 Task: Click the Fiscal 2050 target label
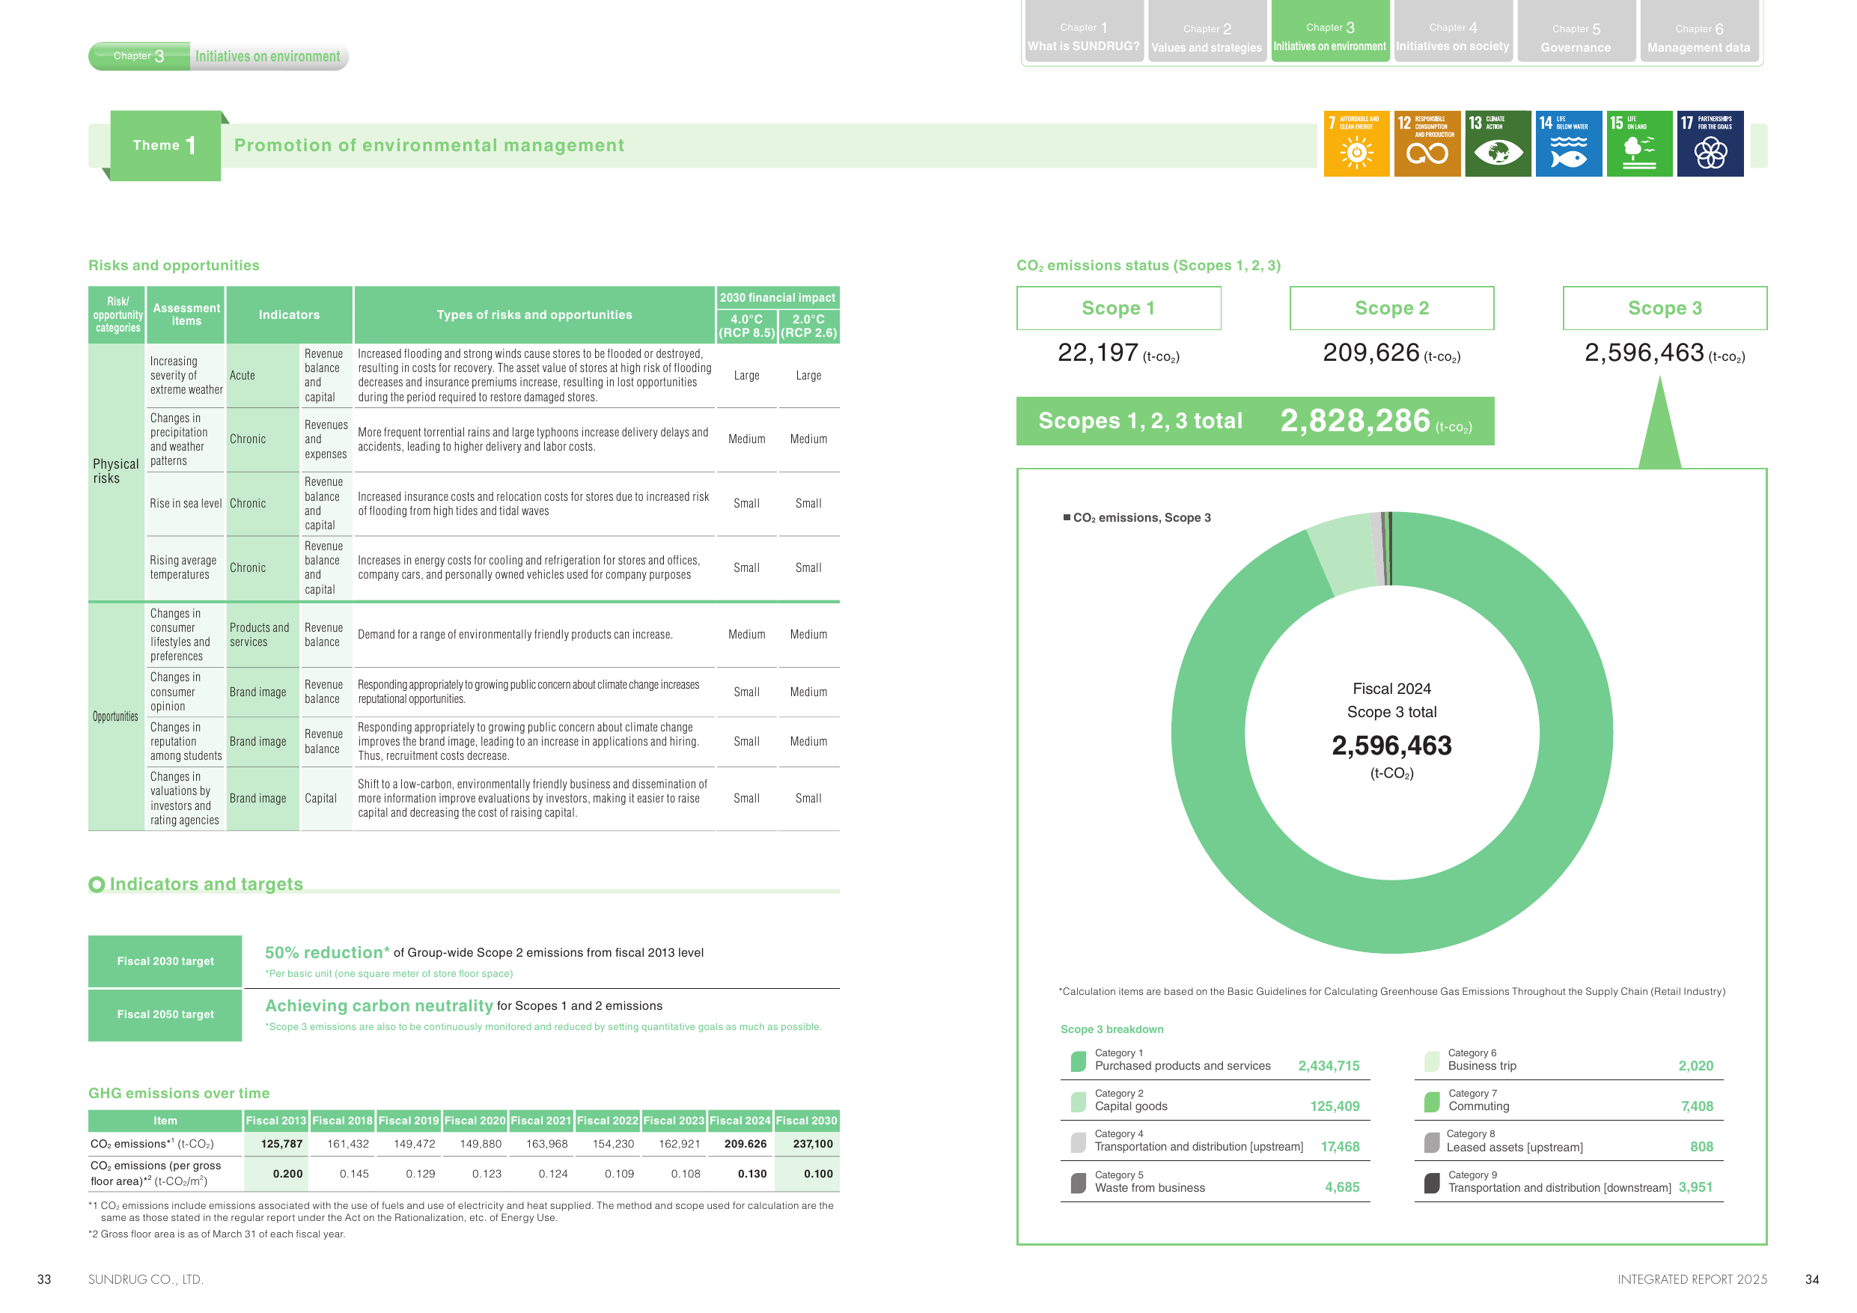pos(165,1014)
